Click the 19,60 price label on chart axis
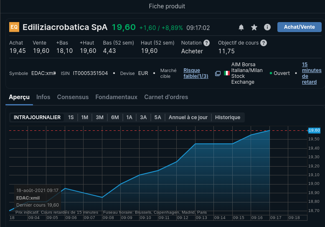 (x=314, y=130)
